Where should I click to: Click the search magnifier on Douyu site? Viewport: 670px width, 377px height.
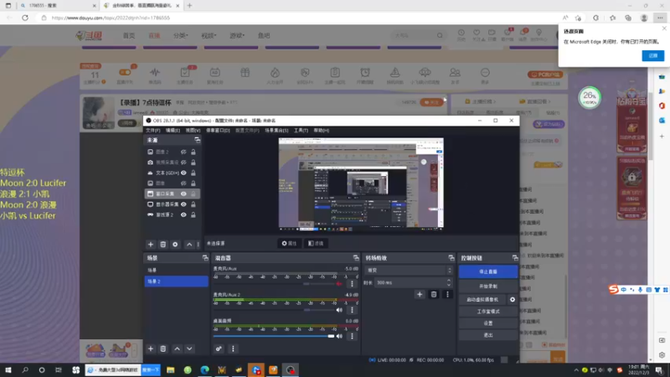(440, 35)
